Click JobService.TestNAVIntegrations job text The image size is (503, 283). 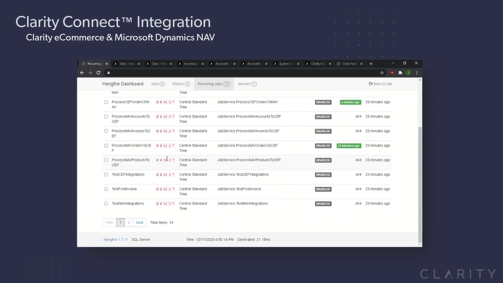pyautogui.click(x=242, y=204)
